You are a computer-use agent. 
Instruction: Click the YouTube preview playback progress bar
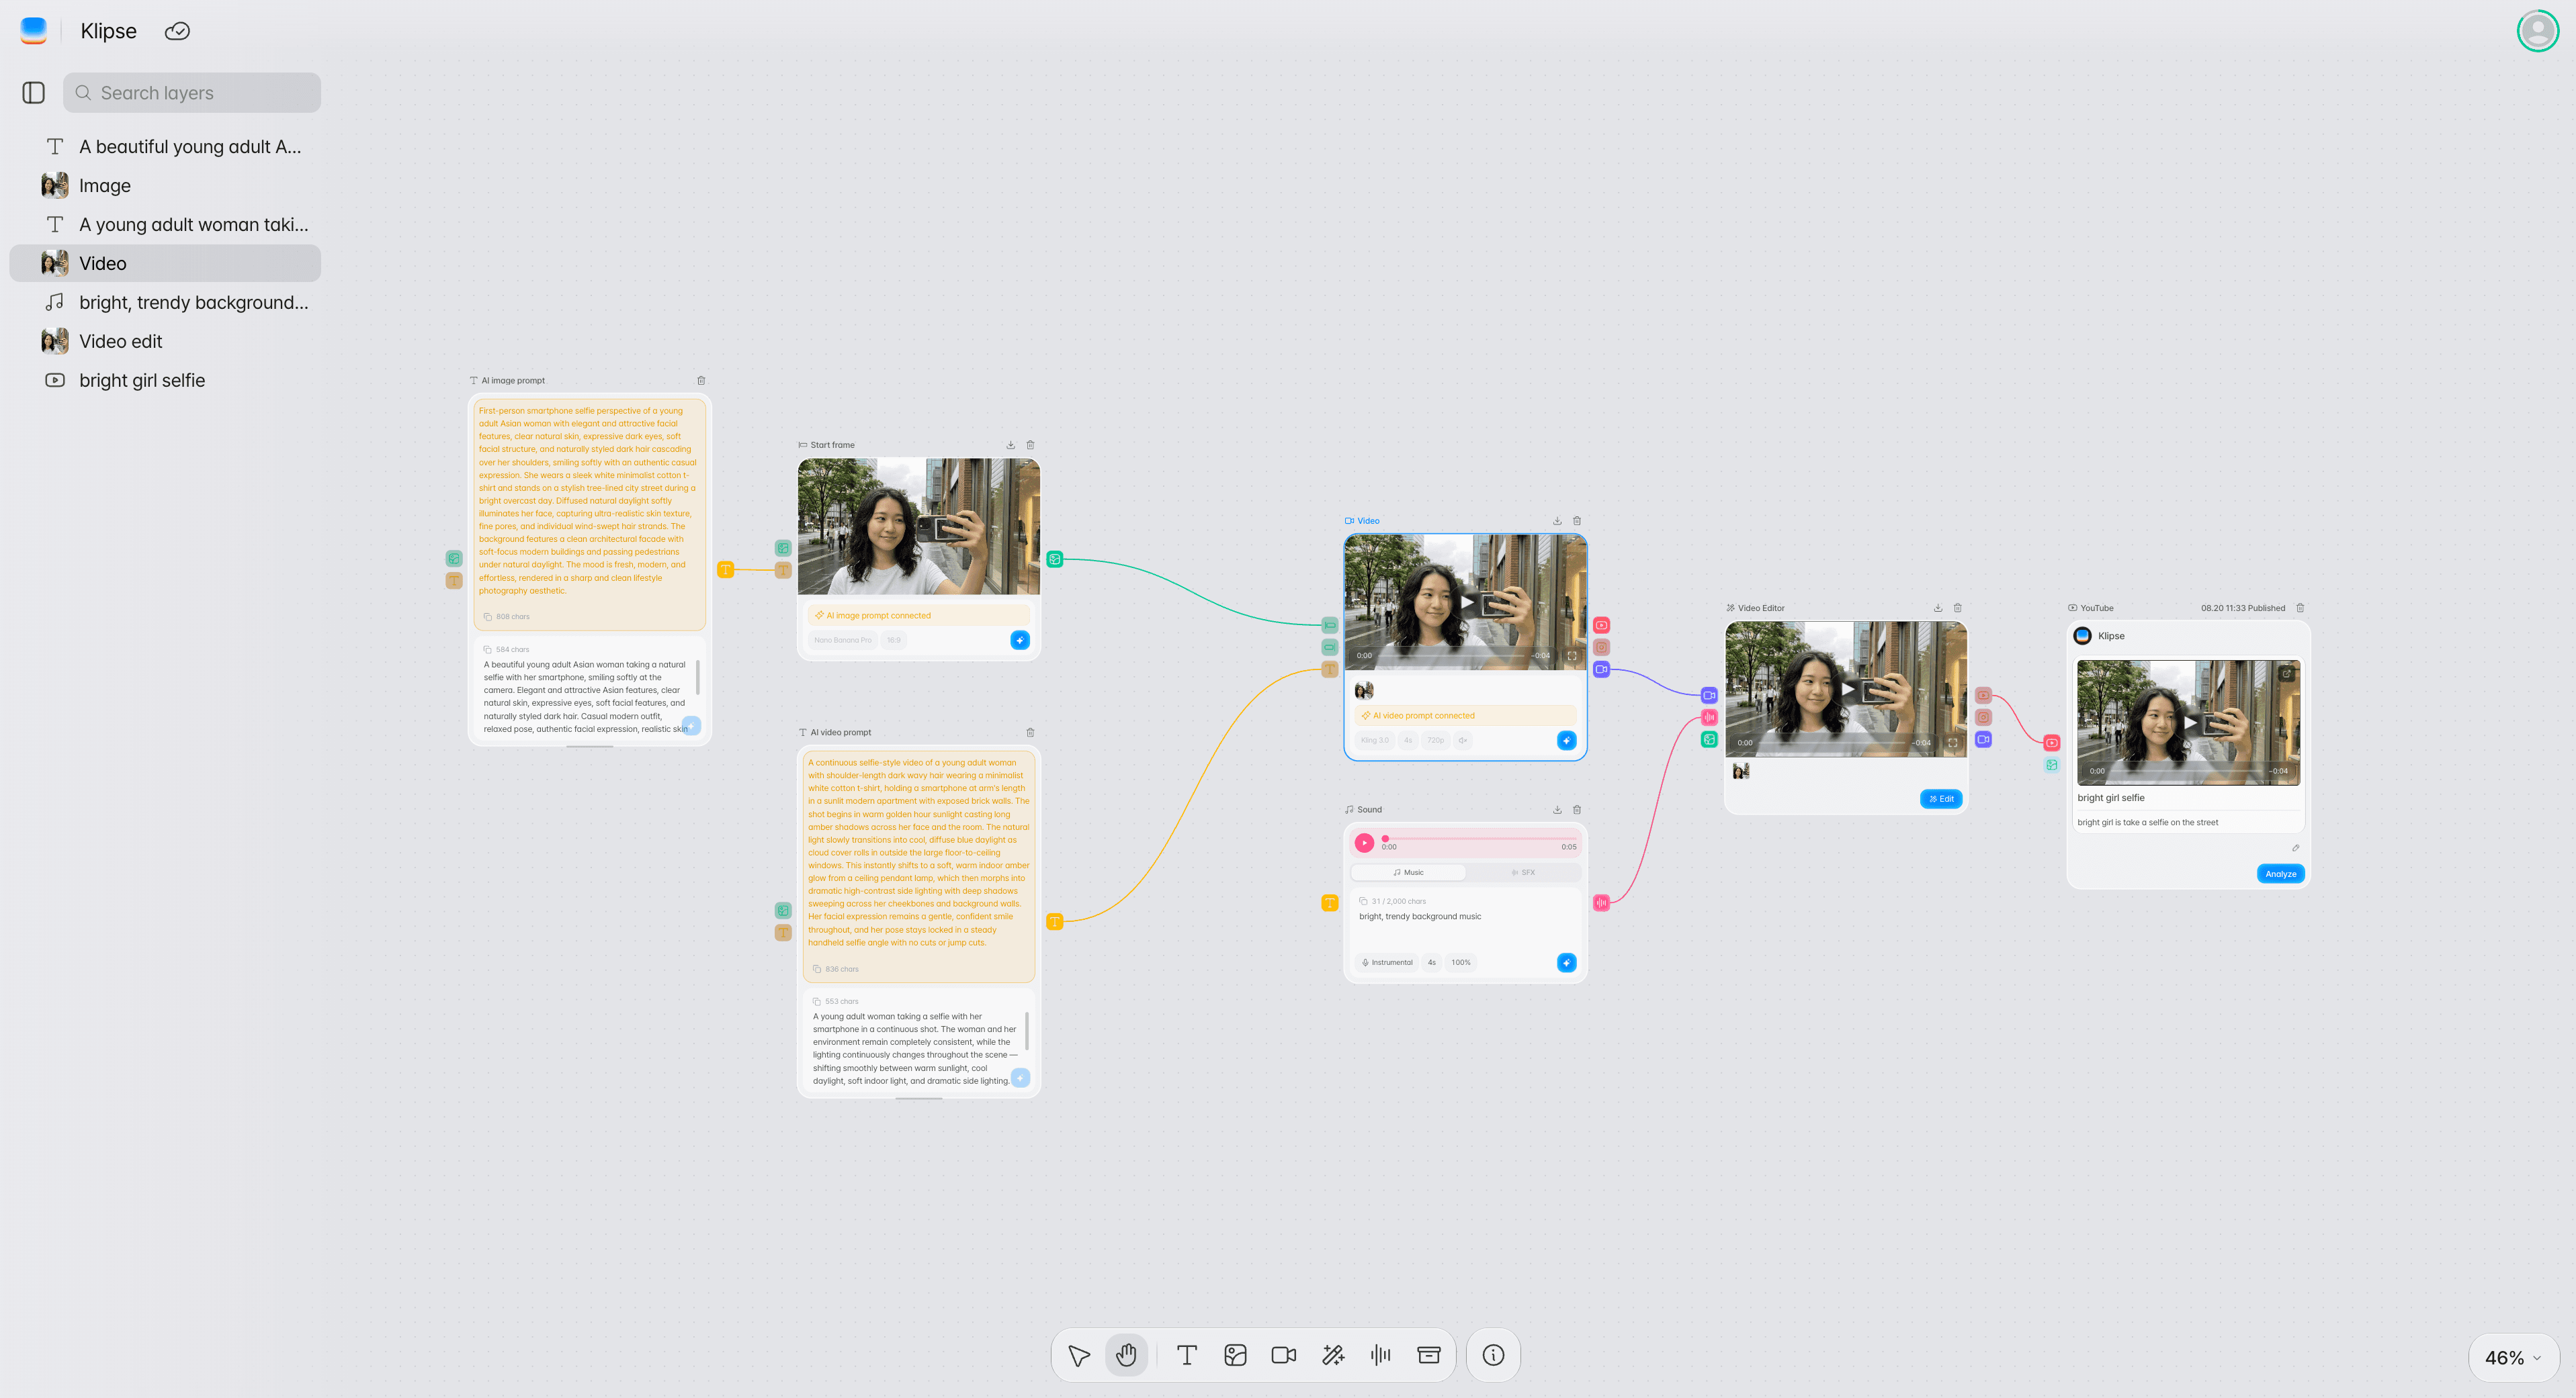click(2187, 770)
